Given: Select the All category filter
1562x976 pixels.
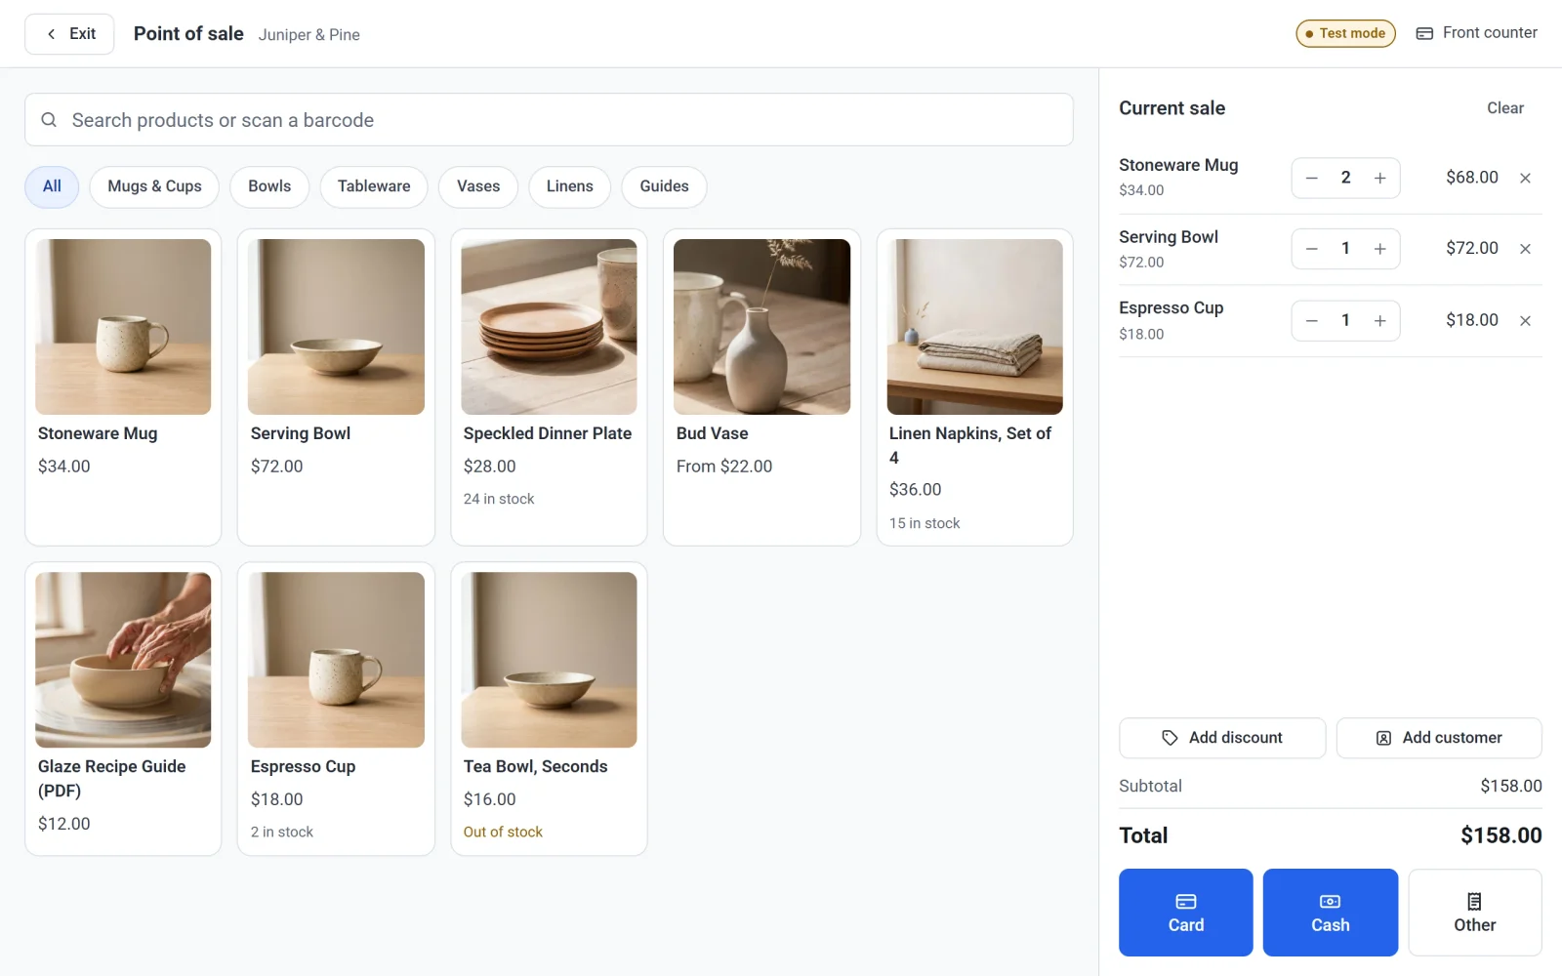Looking at the screenshot, I should point(52,186).
